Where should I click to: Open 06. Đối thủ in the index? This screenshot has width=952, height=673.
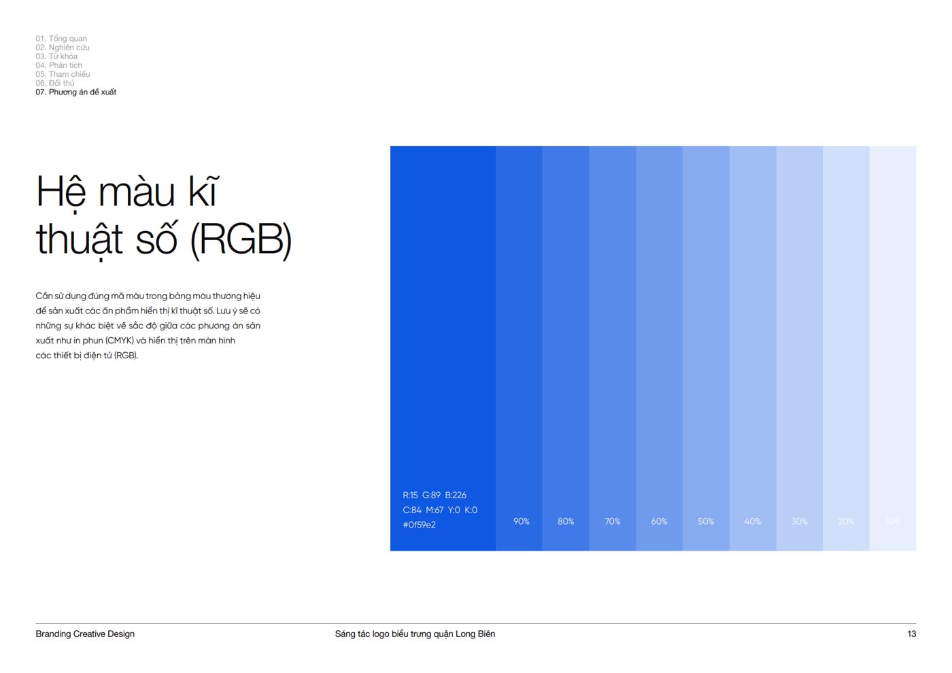55,83
